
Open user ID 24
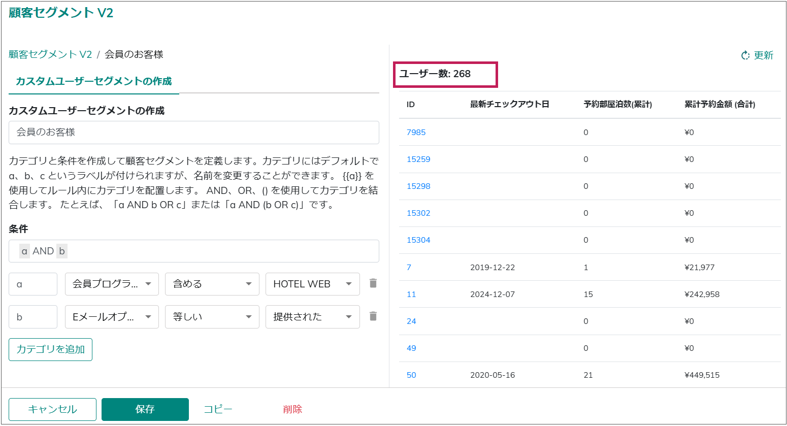(411, 321)
